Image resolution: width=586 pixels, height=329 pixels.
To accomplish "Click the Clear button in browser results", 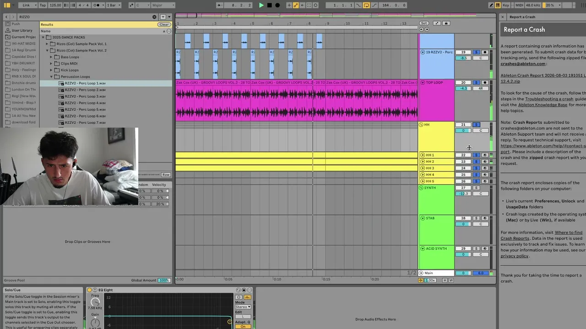I will pyautogui.click(x=164, y=24).
